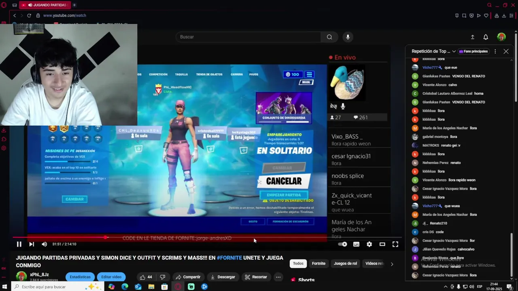Screen dimensions: 518x291
Task: Click the heart bookmark icon in toolbar
Action: pyautogui.click(x=486, y=15)
